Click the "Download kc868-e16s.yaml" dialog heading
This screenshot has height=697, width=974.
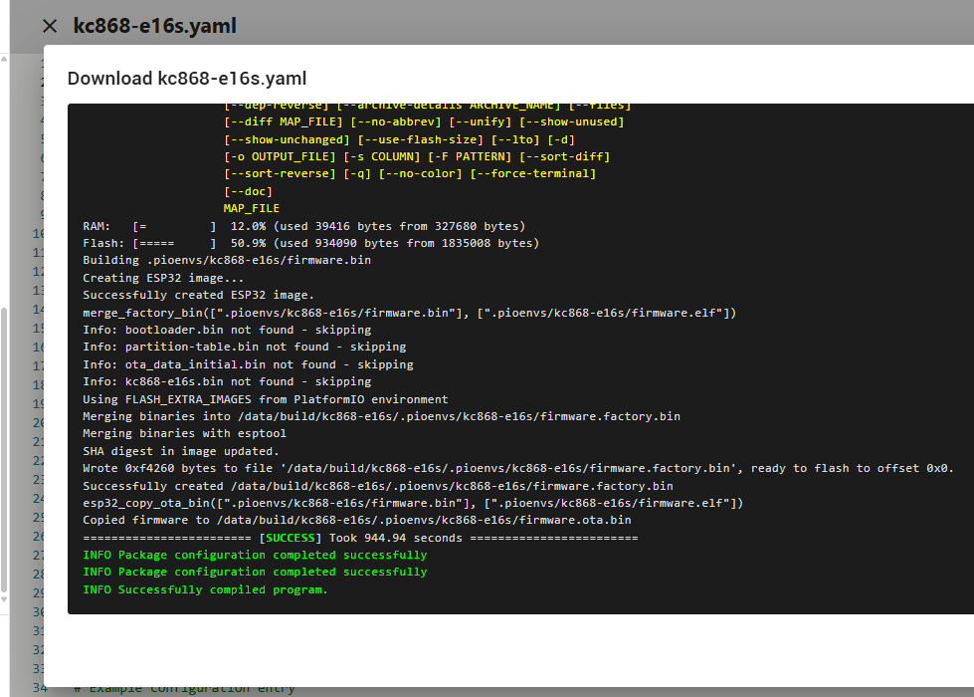pos(187,79)
